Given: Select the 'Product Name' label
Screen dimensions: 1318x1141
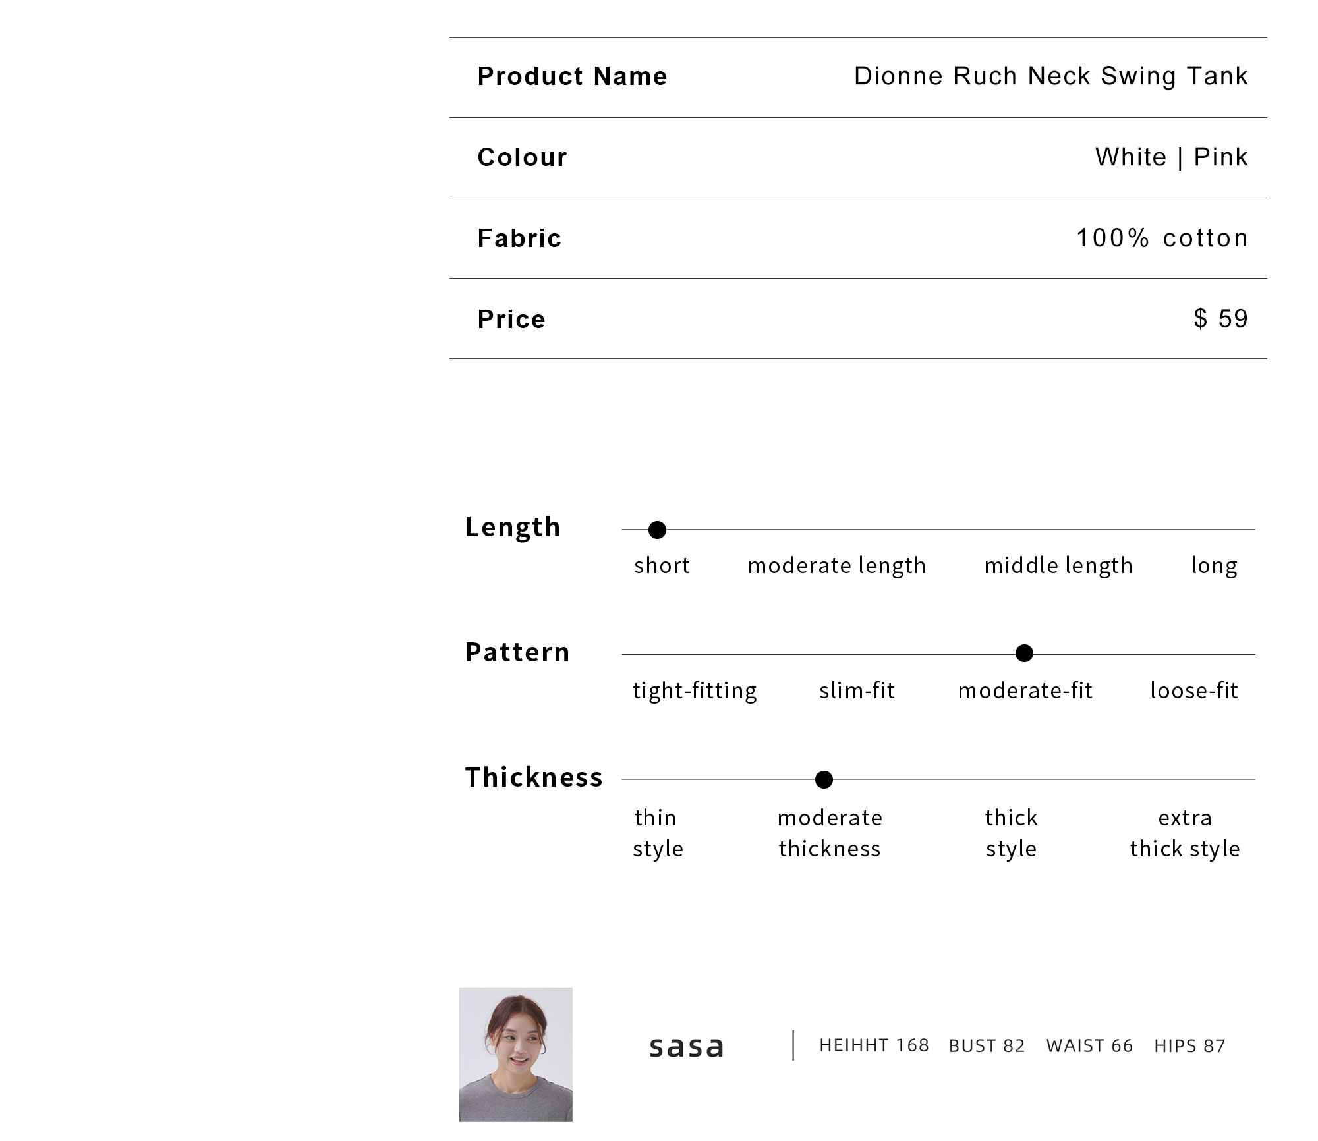Looking at the screenshot, I should (572, 76).
